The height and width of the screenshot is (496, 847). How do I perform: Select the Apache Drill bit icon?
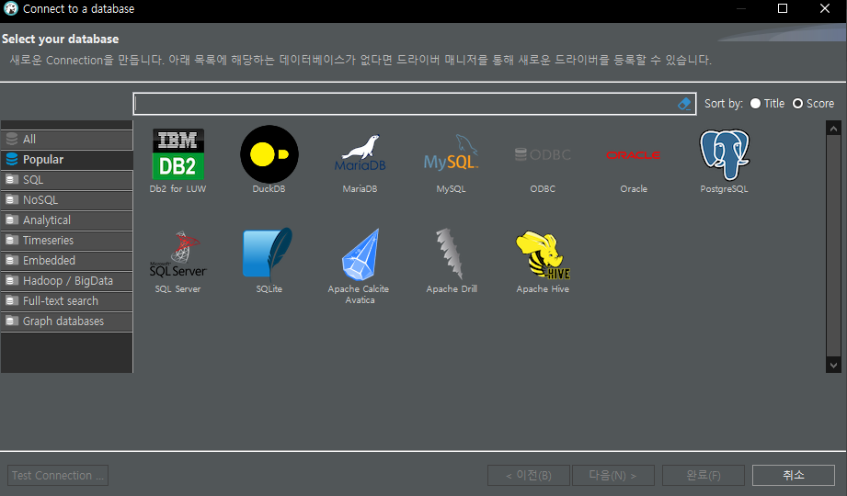(450, 254)
